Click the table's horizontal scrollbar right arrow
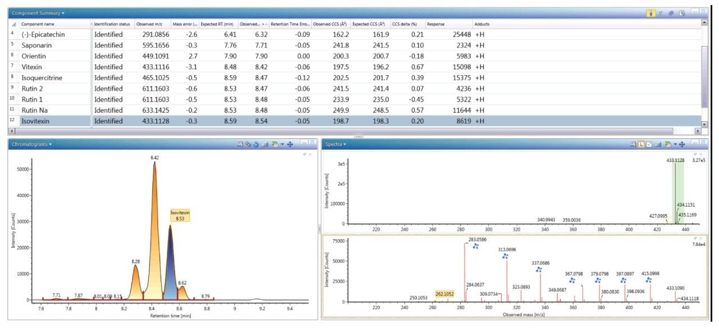The image size is (719, 329). 698,131
